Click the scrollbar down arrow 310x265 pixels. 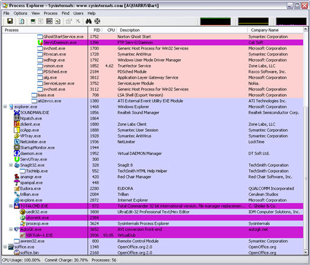305,253
